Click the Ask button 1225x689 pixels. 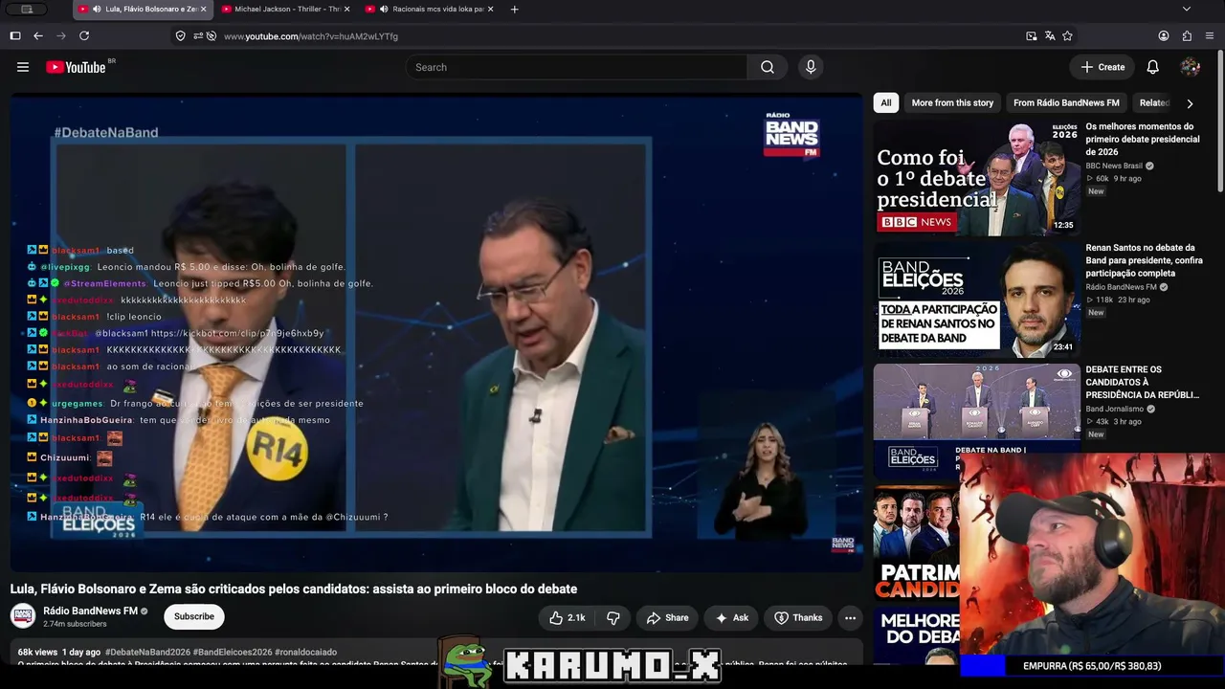tap(732, 618)
